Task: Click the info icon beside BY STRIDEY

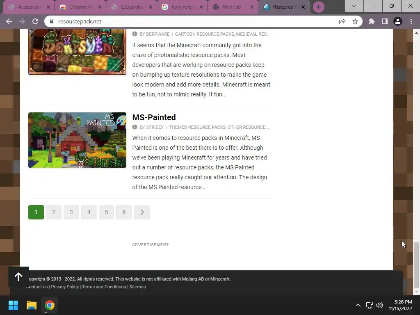Action: tap(135, 127)
